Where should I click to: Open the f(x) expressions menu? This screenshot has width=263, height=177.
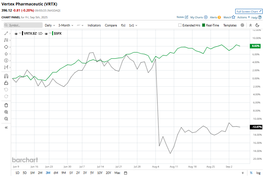coord(123,25)
